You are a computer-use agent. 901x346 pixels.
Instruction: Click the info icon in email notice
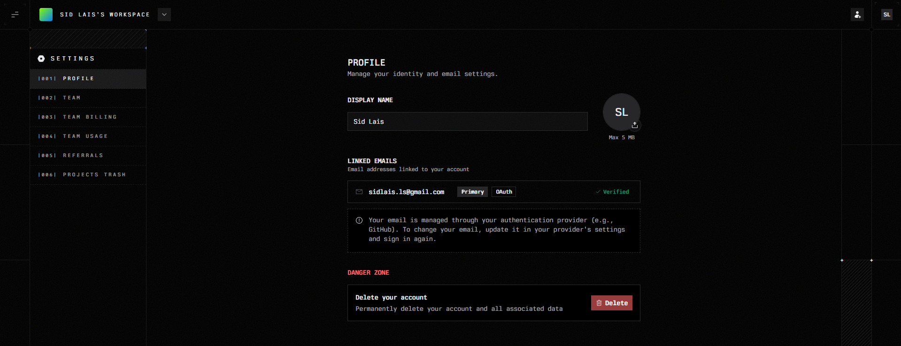tap(359, 220)
